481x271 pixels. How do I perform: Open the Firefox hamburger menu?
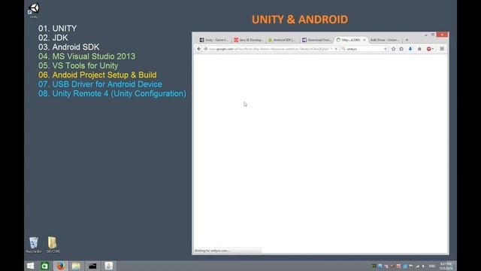(442, 49)
